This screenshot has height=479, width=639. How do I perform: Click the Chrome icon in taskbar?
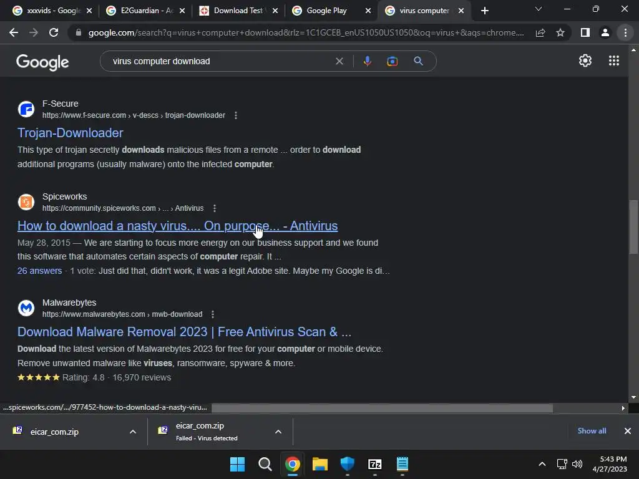click(x=292, y=464)
